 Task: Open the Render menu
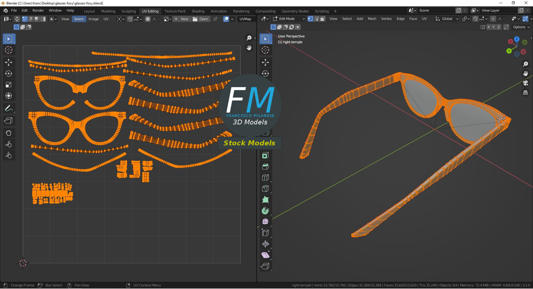(38, 11)
